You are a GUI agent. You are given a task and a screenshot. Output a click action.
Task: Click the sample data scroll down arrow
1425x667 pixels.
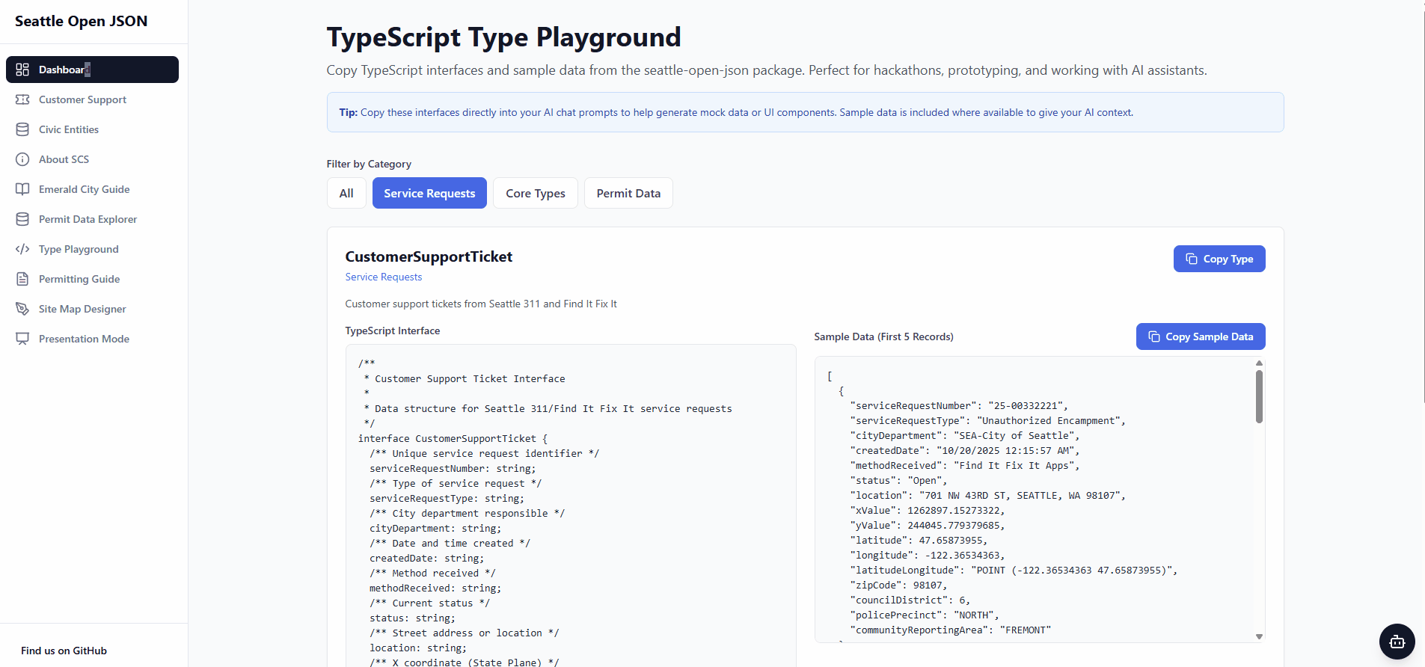tap(1259, 636)
